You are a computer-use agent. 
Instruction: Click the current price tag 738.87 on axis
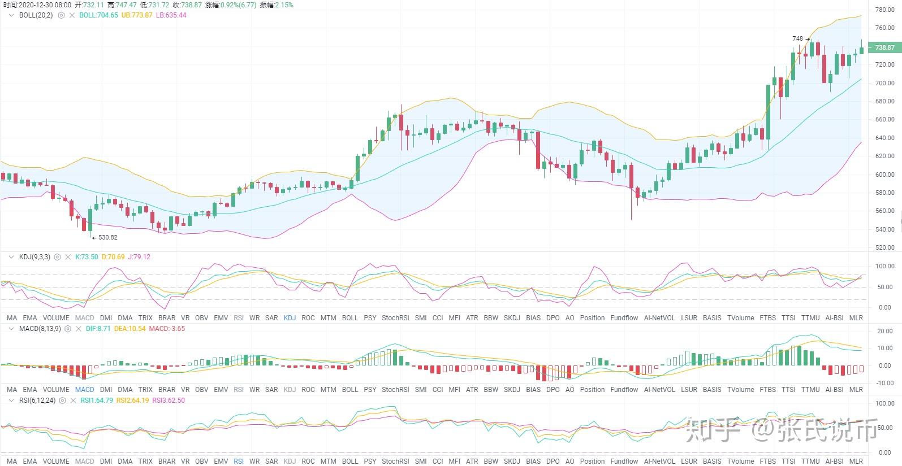tap(885, 47)
